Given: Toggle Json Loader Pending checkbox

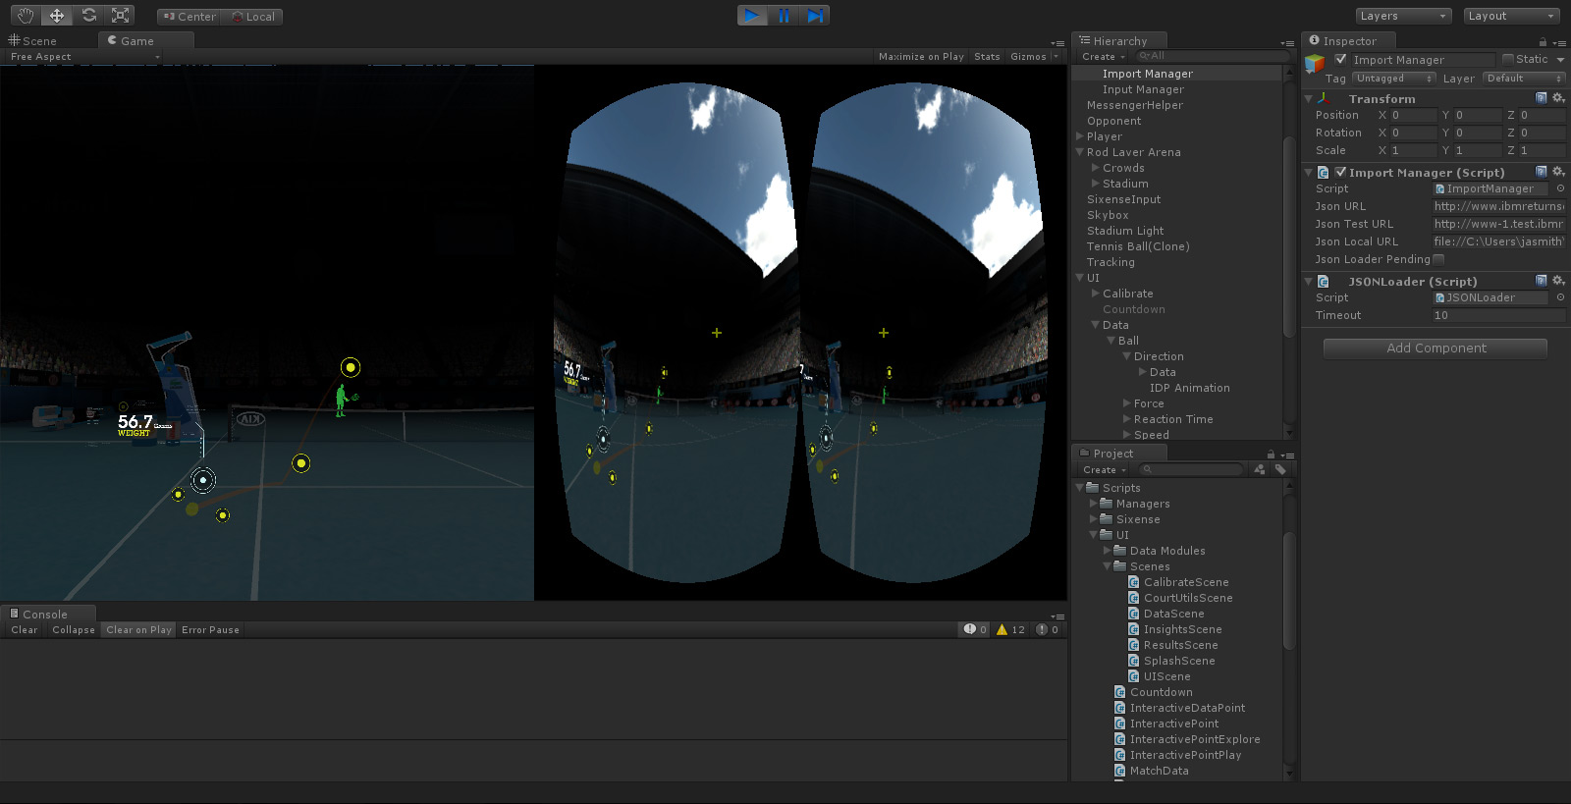Looking at the screenshot, I should click(1438, 259).
